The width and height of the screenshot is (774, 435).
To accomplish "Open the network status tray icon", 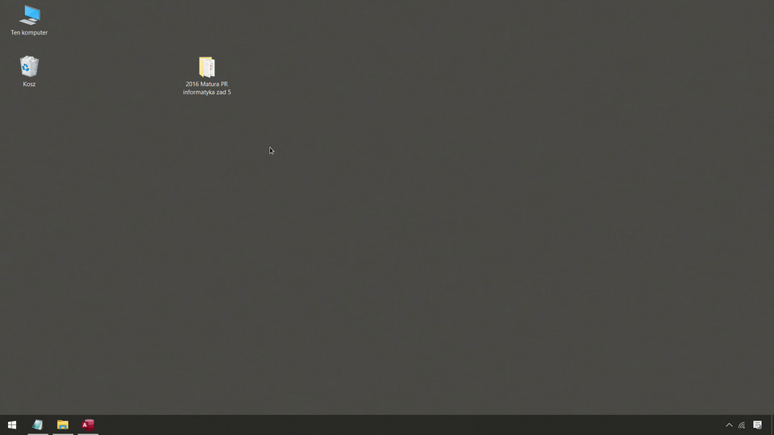I will click(742, 425).
